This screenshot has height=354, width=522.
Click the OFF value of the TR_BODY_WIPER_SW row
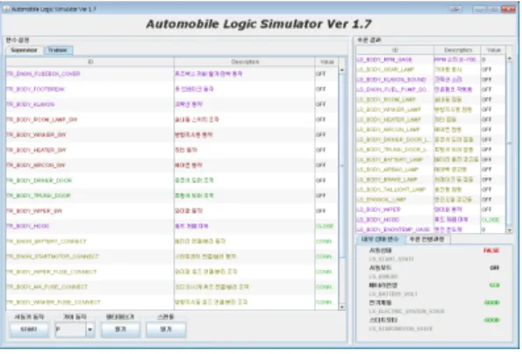(321, 211)
